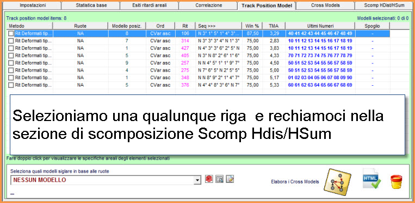The height and width of the screenshot is (203, 415).
Task: Click the Elabora i Cross Models label
Action: click(x=295, y=182)
